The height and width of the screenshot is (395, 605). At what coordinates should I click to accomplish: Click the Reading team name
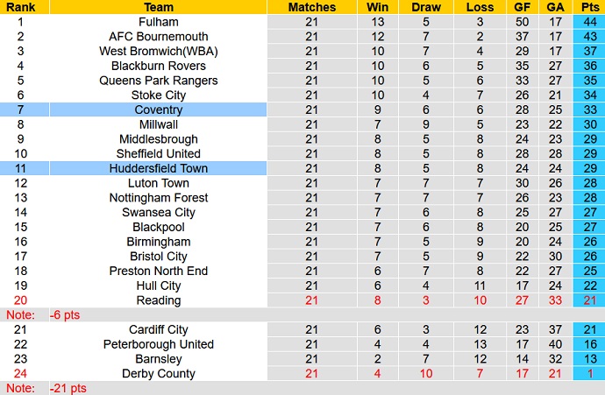coord(159,300)
